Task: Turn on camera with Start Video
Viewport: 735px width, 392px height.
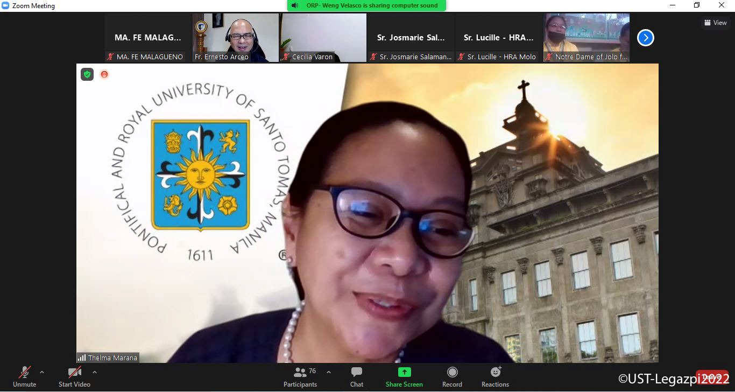Action: (x=74, y=372)
